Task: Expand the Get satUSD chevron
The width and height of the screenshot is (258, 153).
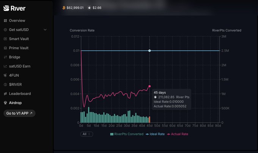Action: 45,30
